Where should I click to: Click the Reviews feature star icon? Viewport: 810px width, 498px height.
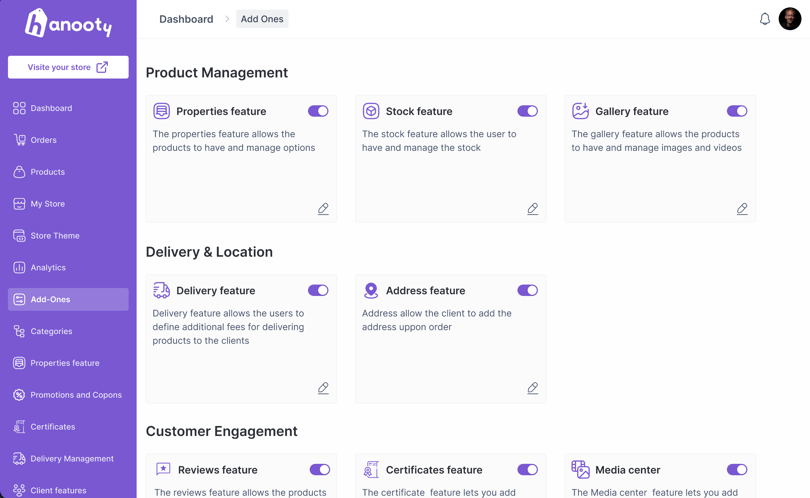163,469
